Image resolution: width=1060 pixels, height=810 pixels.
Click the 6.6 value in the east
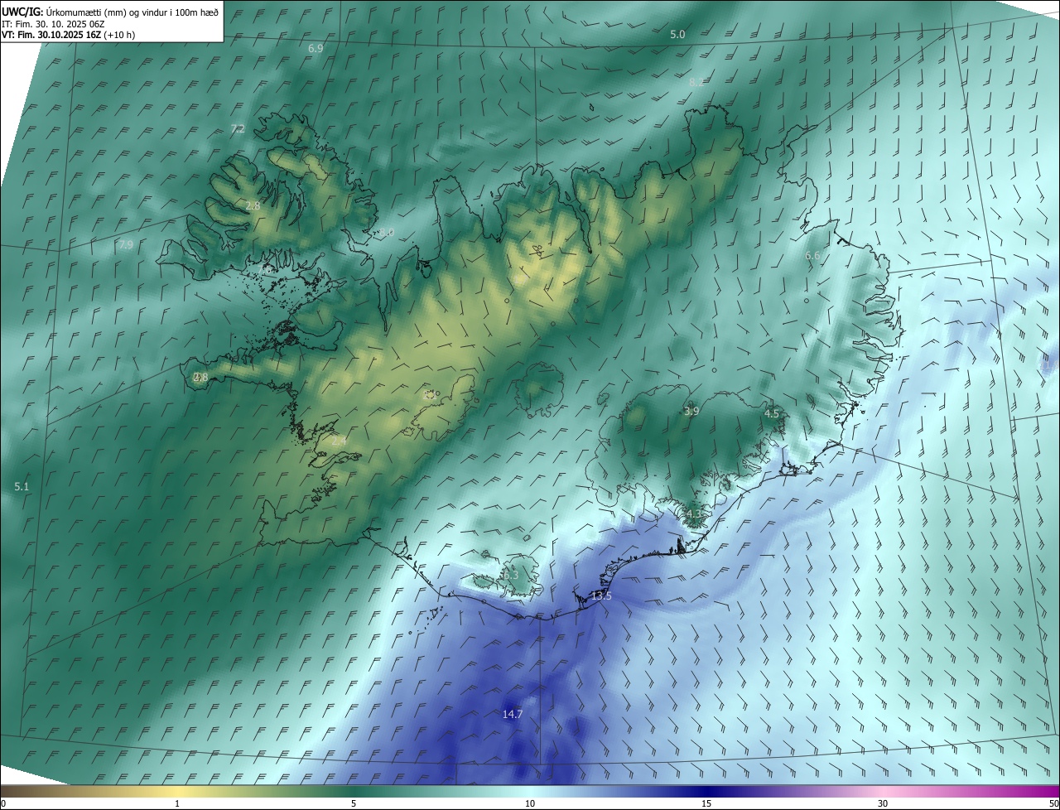tap(812, 255)
